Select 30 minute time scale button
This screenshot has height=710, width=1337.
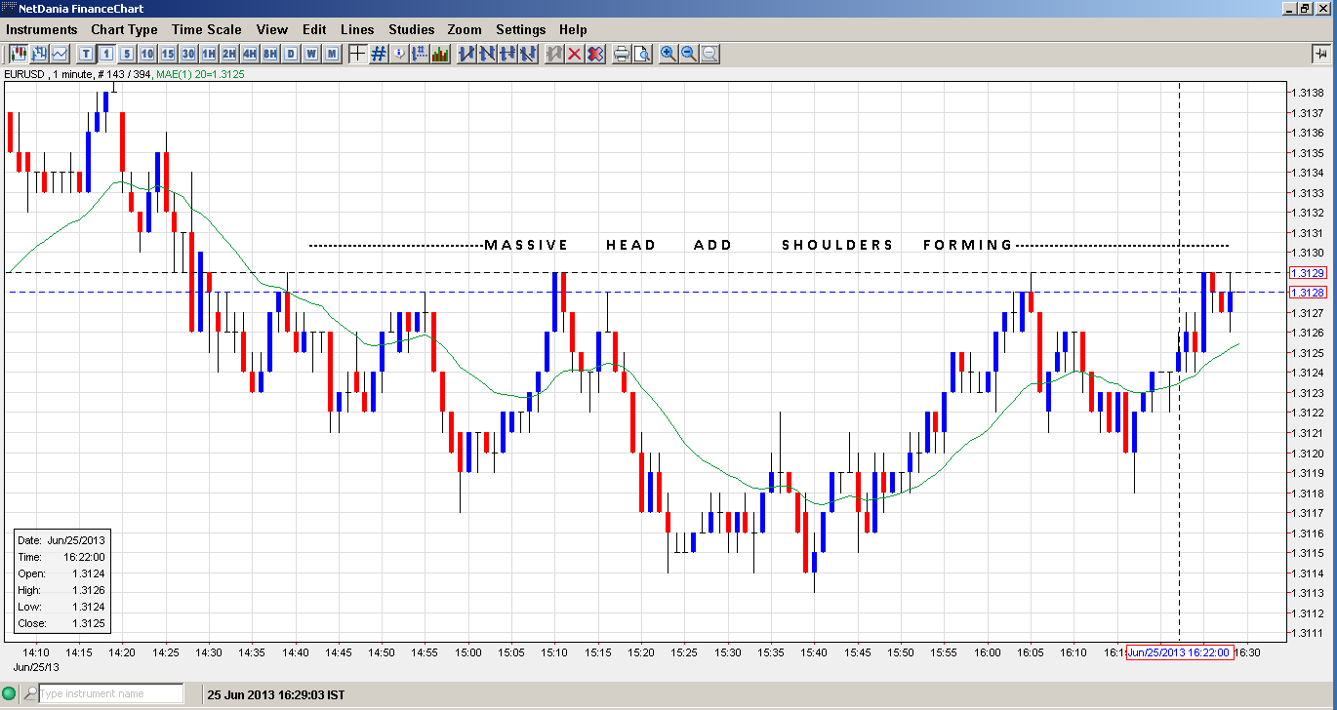pos(188,54)
